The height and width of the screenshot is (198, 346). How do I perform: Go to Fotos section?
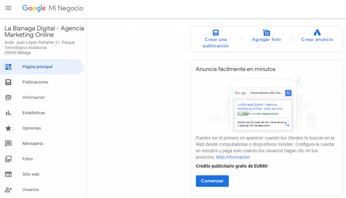(x=42, y=159)
